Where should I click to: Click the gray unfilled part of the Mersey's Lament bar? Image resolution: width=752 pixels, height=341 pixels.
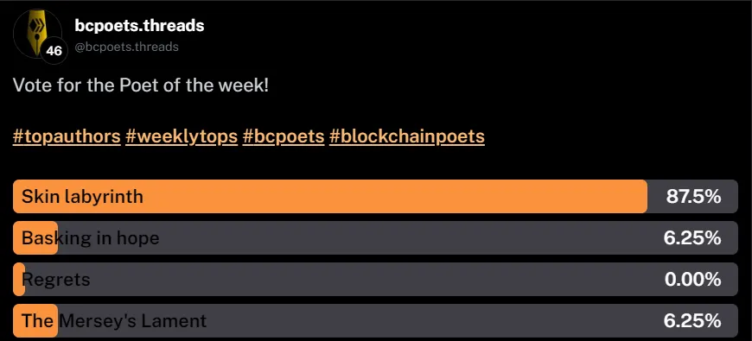coord(398,321)
